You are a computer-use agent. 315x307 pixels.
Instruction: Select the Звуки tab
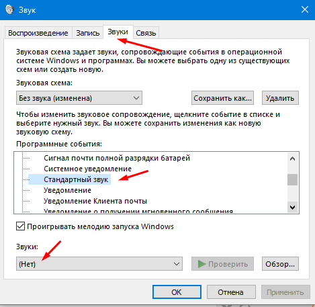pyautogui.click(x=118, y=32)
